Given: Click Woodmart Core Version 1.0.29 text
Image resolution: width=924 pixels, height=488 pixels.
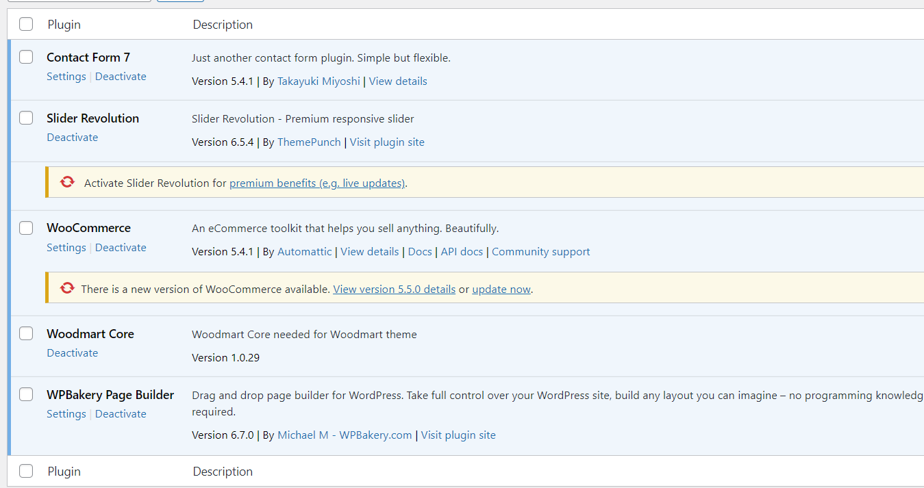Looking at the screenshot, I should coord(225,358).
